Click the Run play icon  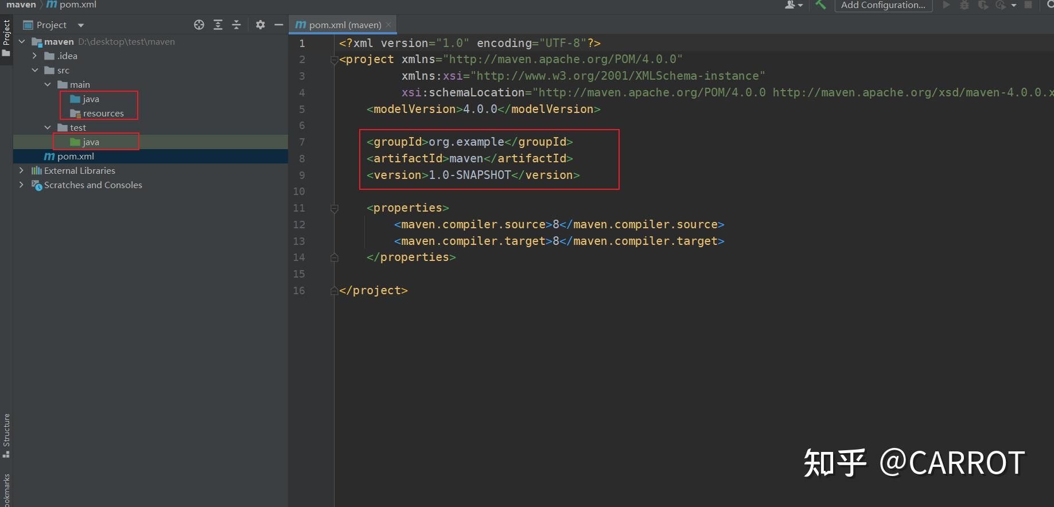(x=947, y=5)
